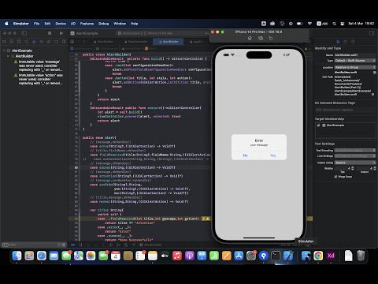Open the Location dropdown in inspector
This screenshot has width=378, height=284.
click(x=355, y=67)
